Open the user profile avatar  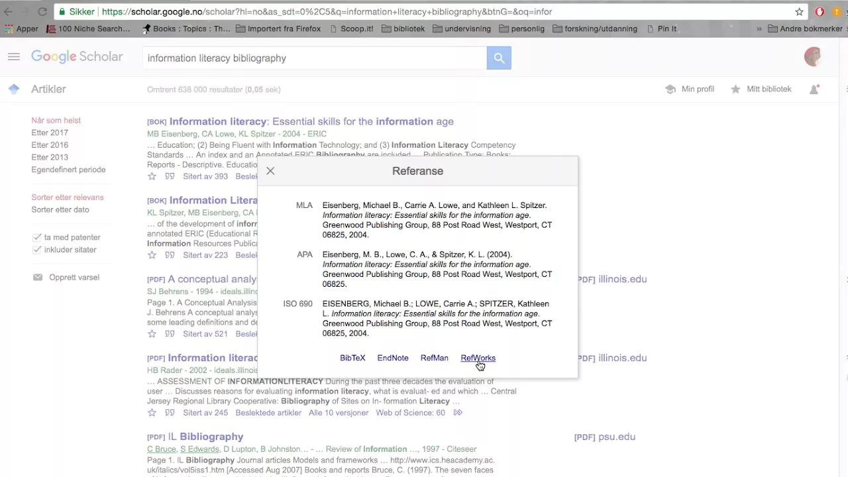click(x=813, y=57)
